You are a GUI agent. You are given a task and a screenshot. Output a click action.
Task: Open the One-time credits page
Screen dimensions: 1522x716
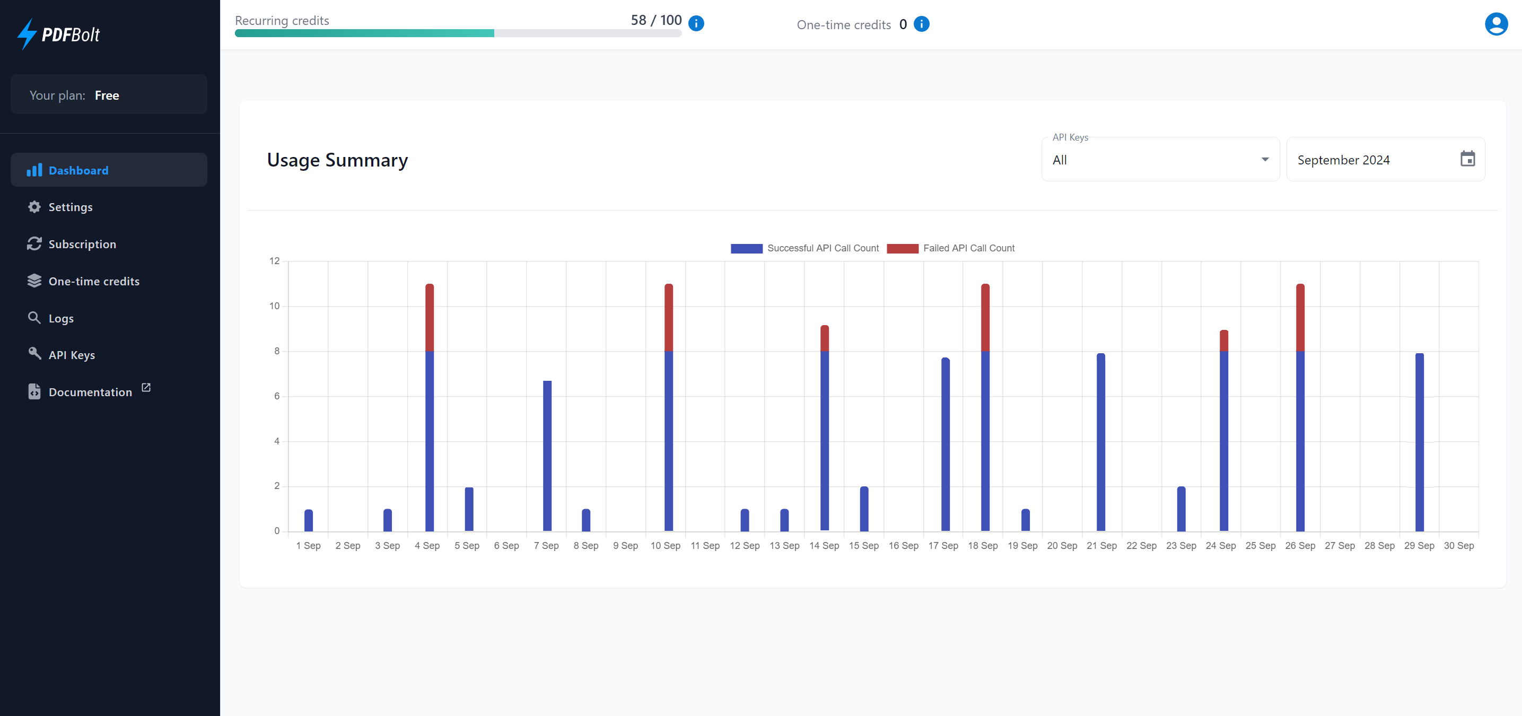(x=109, y=281)
